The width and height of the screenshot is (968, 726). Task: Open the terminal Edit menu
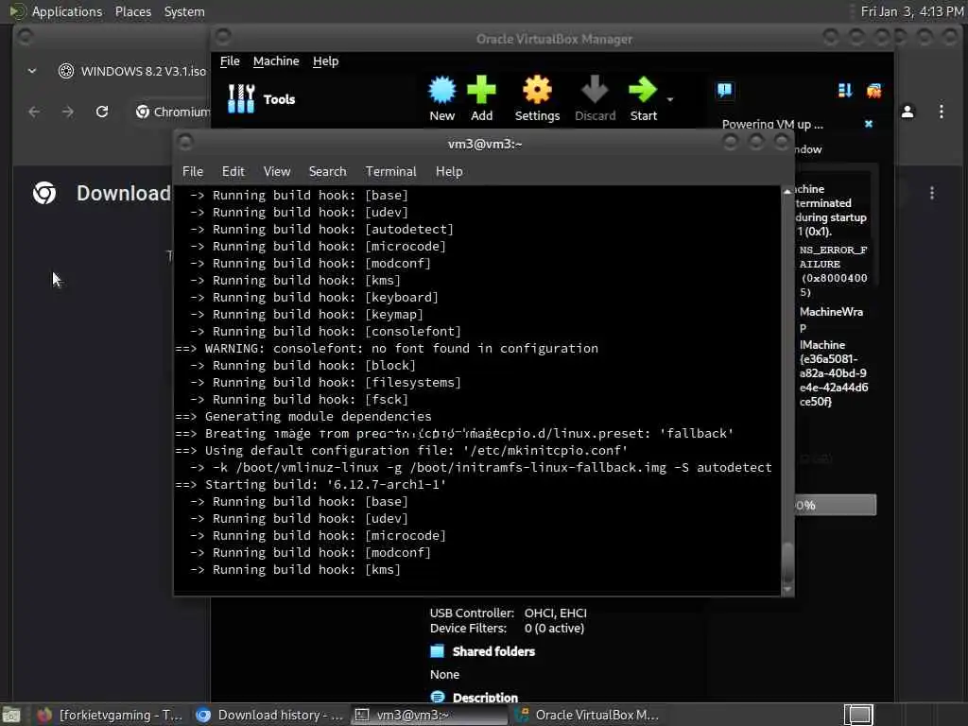[233, 172]
